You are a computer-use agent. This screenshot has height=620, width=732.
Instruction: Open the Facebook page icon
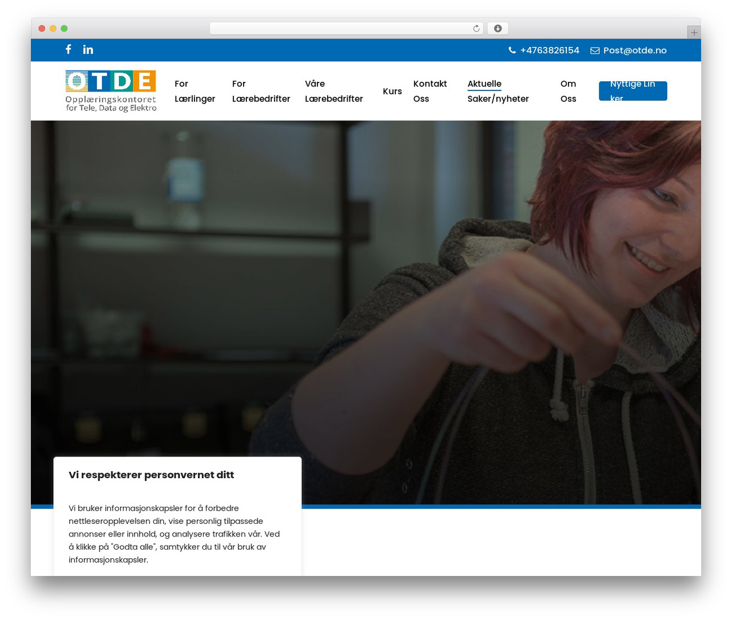[x=68, y=50]
